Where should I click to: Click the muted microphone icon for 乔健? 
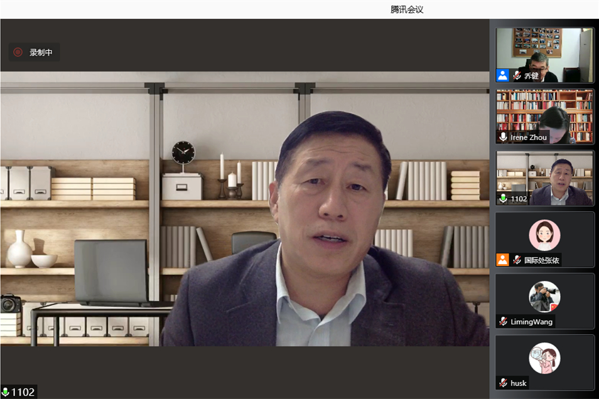(x=517, y=75)
